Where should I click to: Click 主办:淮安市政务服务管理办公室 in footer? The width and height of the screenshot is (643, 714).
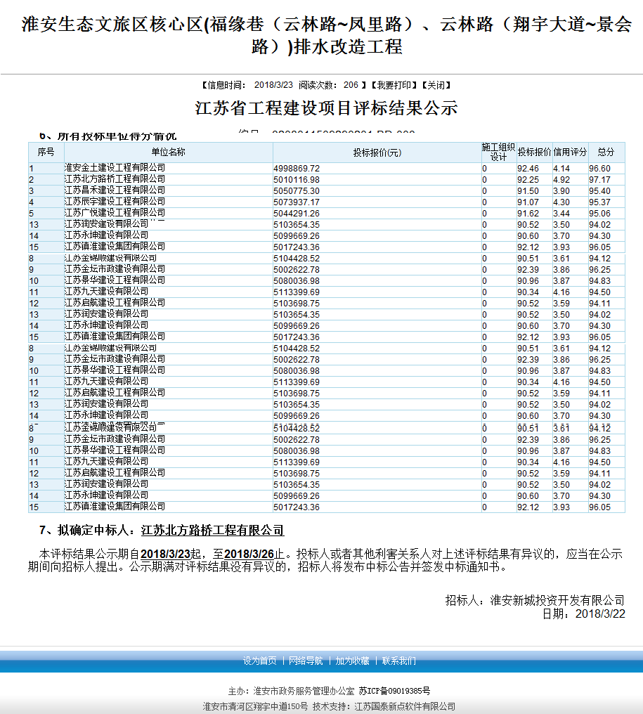tap(291, 692)
